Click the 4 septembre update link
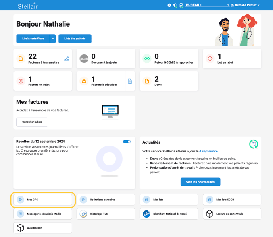 click(208, 151)
